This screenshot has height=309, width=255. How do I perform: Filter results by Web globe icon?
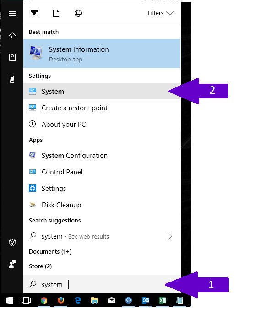(78, 13)
